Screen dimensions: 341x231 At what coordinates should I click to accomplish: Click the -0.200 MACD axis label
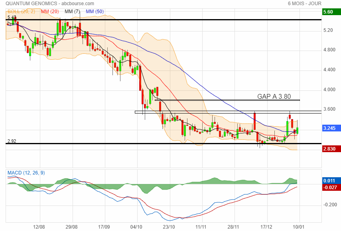[330, 204]
